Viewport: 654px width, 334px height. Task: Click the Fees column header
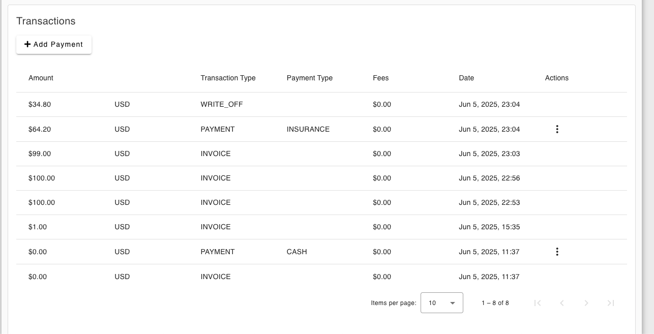pyautogui.click(x=381, y=78)
